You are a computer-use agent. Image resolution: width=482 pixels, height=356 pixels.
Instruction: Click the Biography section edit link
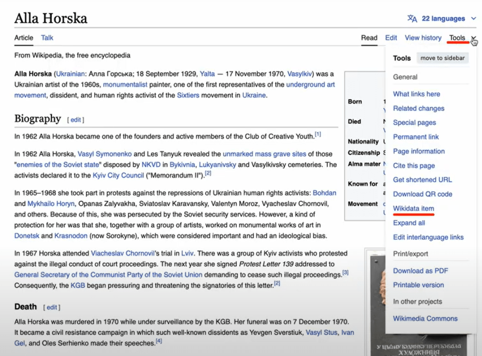point(75,120)
